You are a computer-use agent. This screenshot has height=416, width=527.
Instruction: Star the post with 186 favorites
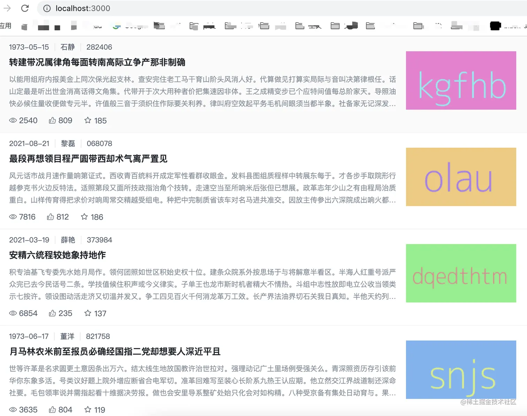pyautogui.click(x=84, y=217)
